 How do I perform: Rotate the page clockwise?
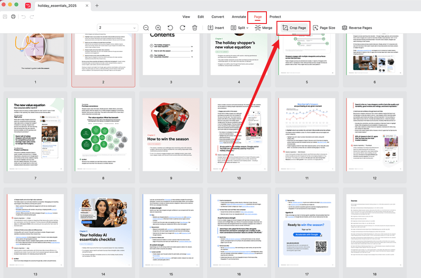pyautogui.click(x=182, y=27)
